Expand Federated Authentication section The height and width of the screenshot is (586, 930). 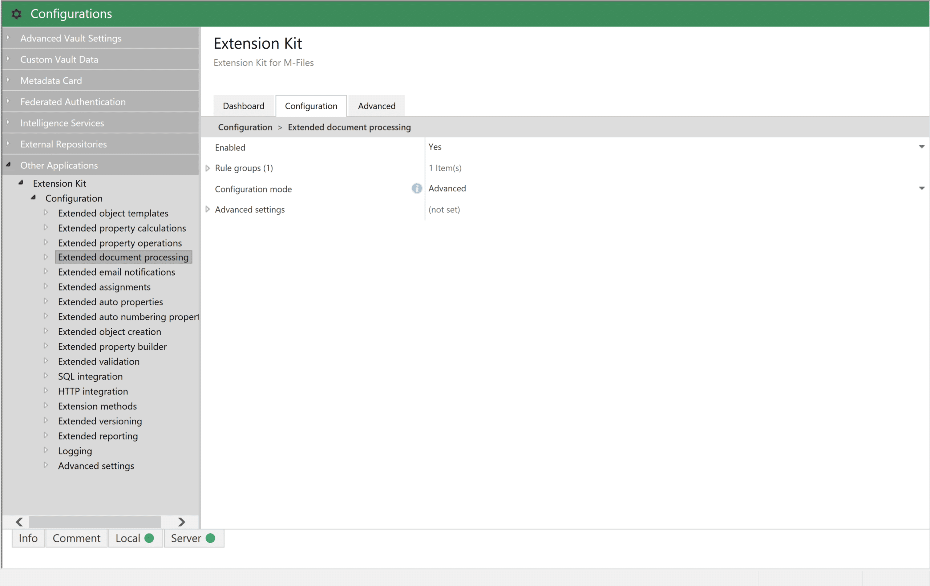[x=8, y=102]
